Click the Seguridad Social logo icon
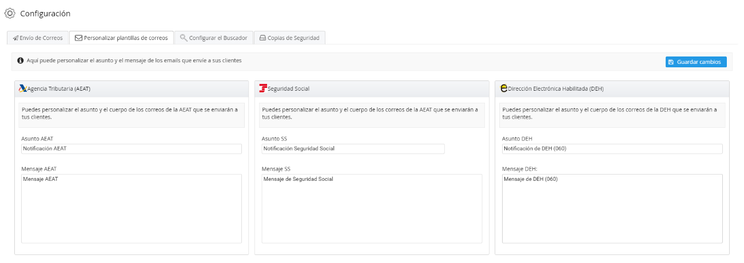 [263, 88]
